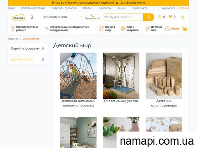Click the Pobuduj logo
This screenshot has width=197, height=148.
[x=18, y=17]
